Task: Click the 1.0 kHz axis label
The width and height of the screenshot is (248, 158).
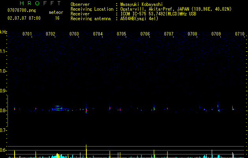Action: [x=3, y=71]
